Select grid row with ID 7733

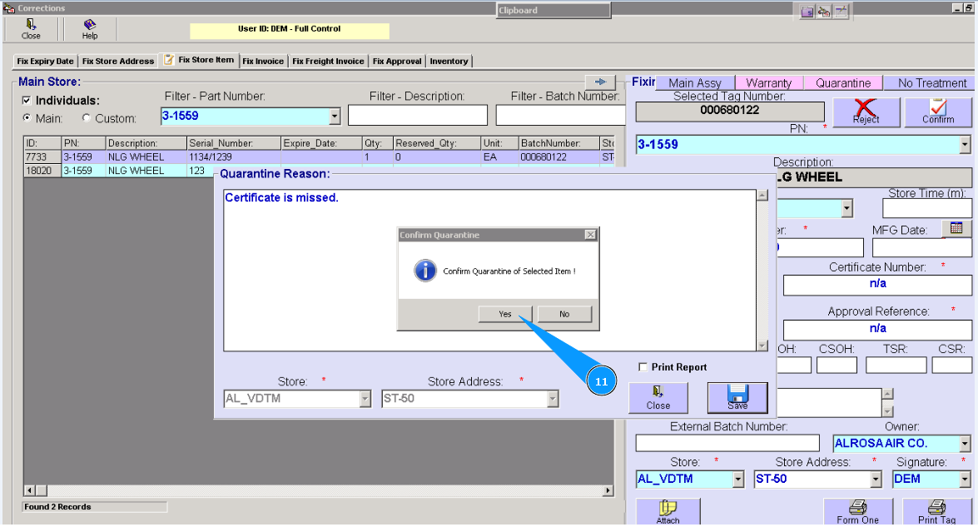[319, 157]
